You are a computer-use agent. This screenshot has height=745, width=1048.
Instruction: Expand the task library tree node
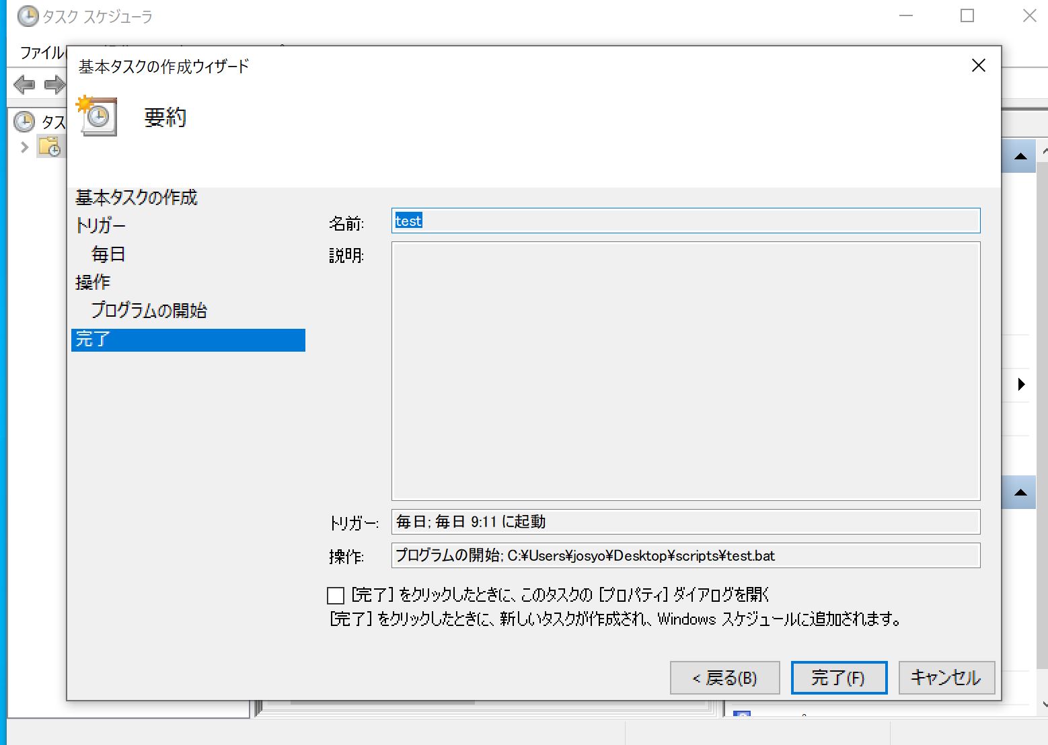click(25, 147)
